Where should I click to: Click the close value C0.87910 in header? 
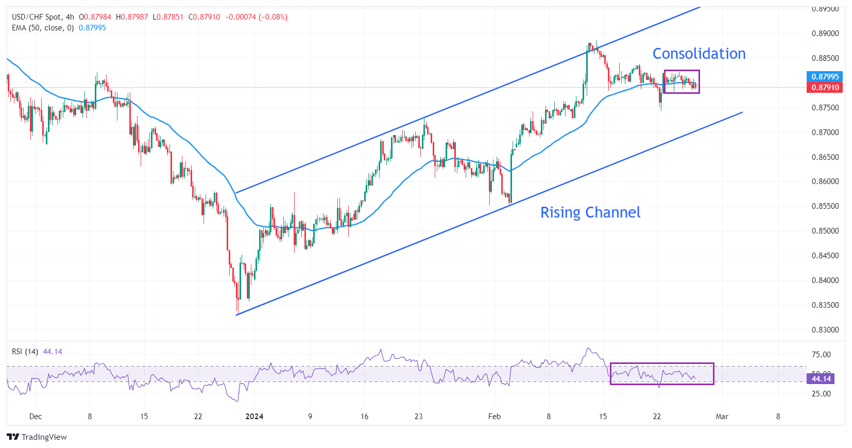tap(205, 17)
